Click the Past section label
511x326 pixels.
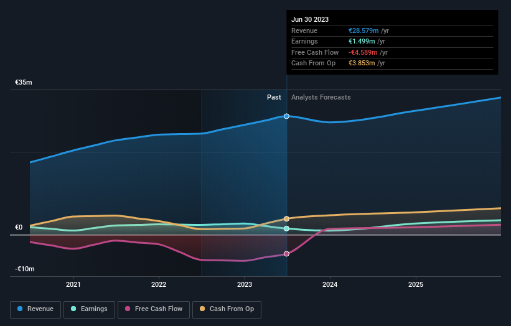click(x=274, y=98)
